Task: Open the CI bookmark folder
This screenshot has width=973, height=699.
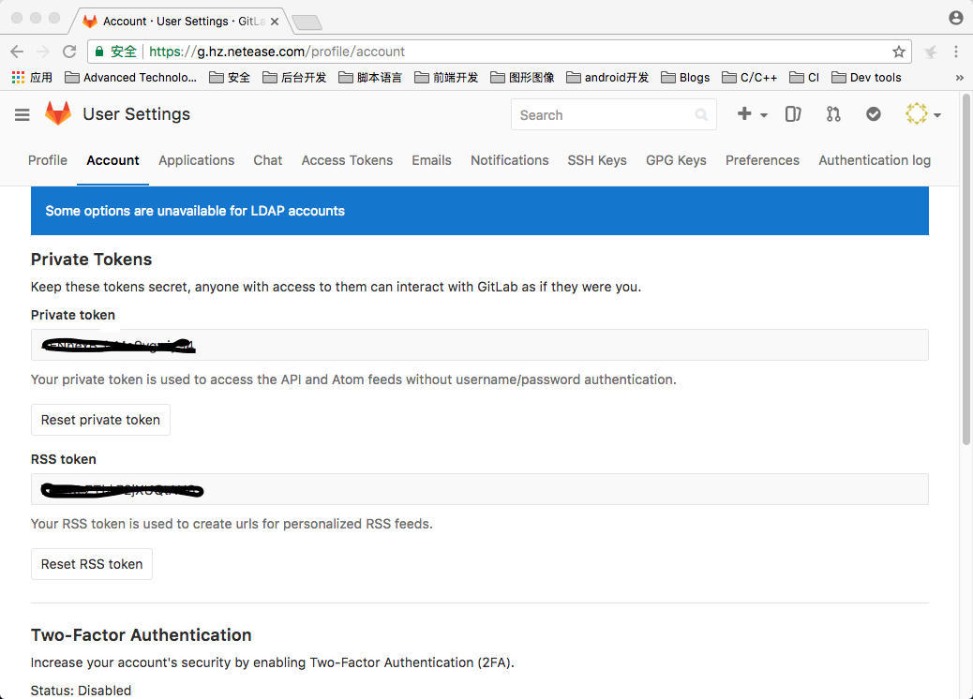Action: click(804, 78)
